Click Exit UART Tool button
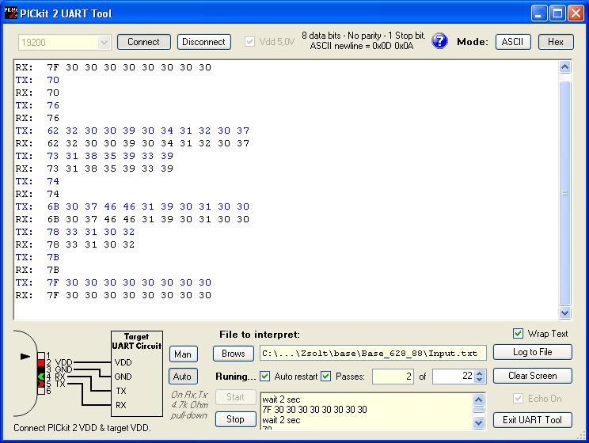 pyautogui.click(x=532, y=420)
